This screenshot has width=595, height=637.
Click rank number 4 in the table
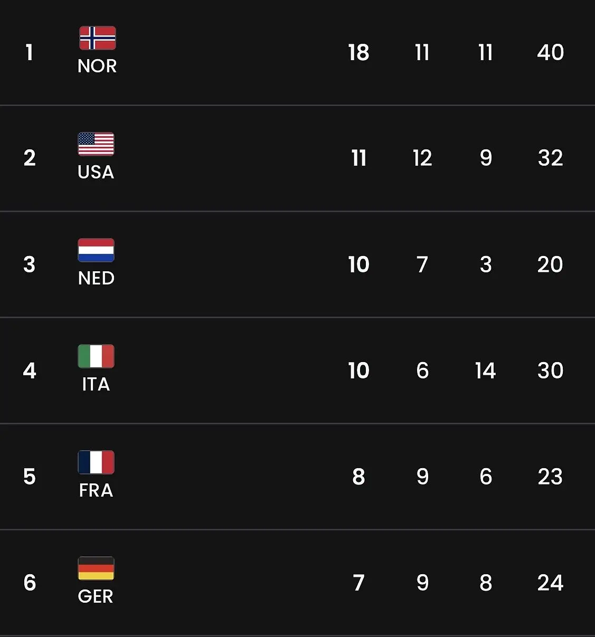pos(30,370)
